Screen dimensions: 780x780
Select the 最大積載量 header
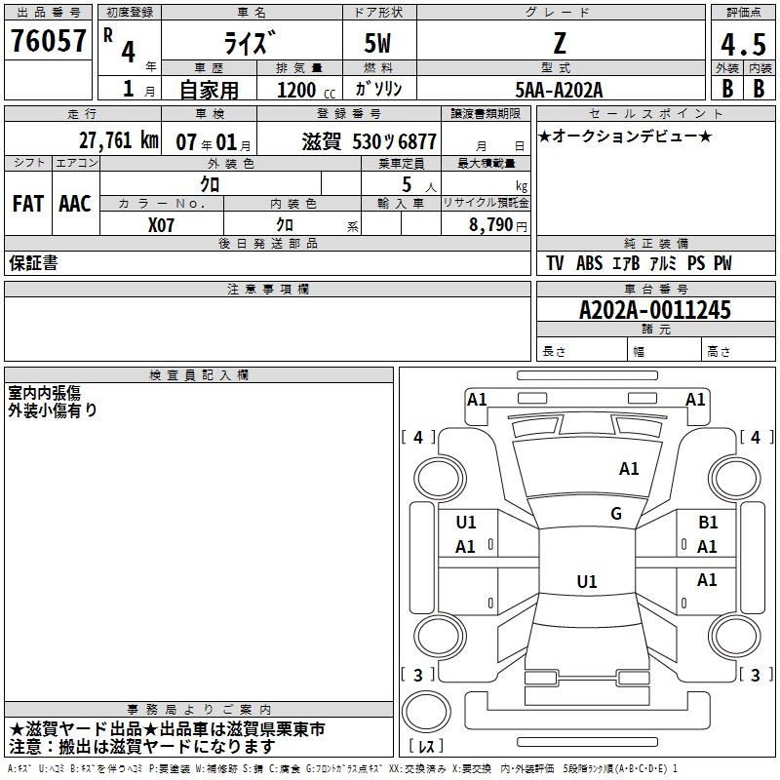(486, 163)
